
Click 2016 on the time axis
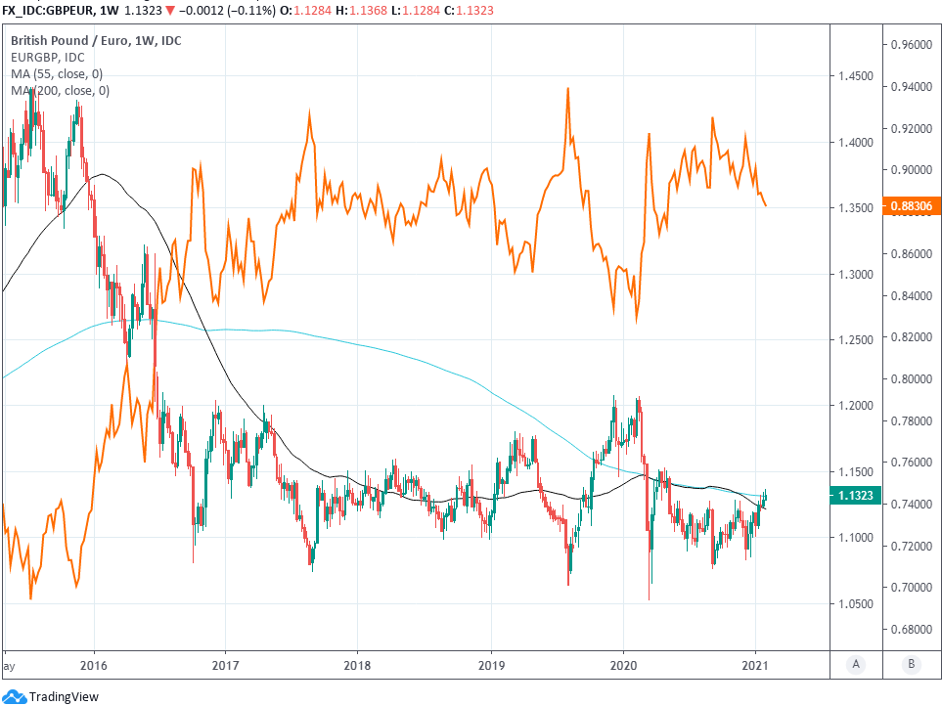click(94, 663)
